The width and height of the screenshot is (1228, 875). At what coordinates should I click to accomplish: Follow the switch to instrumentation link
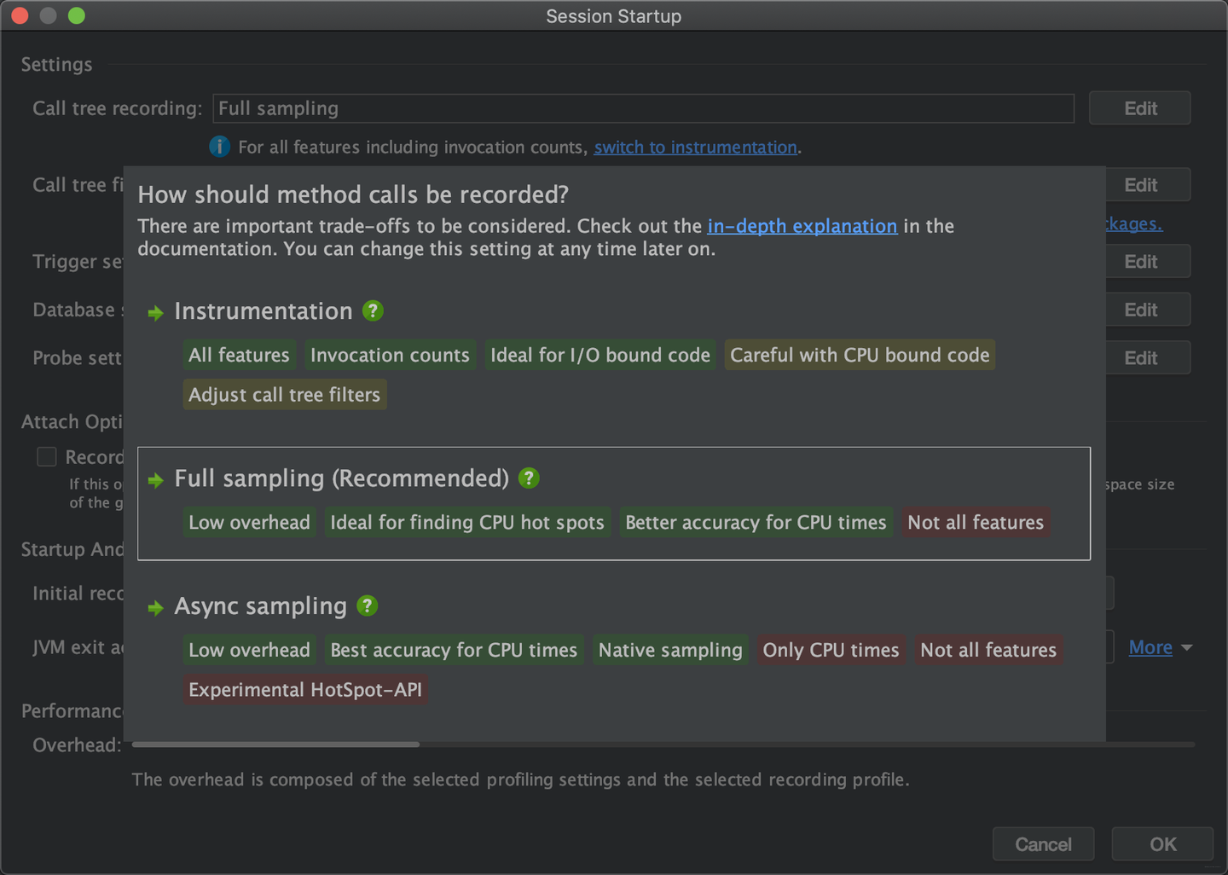pyautogui.click(x=695, y=148)
